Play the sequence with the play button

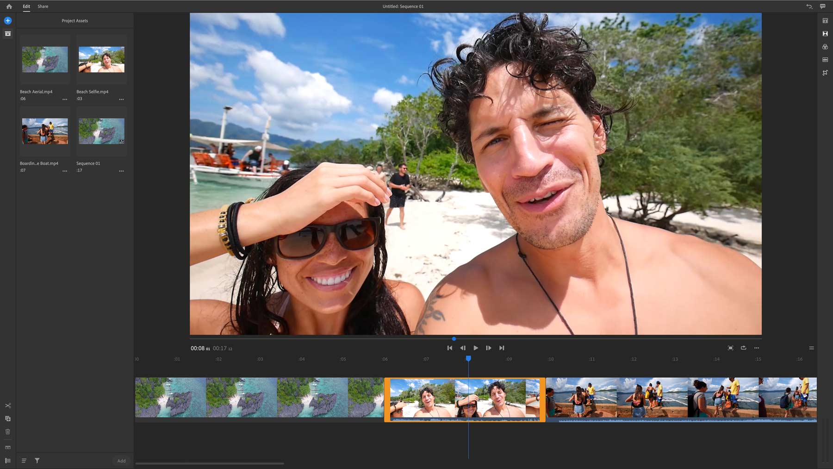coord(476,348)
